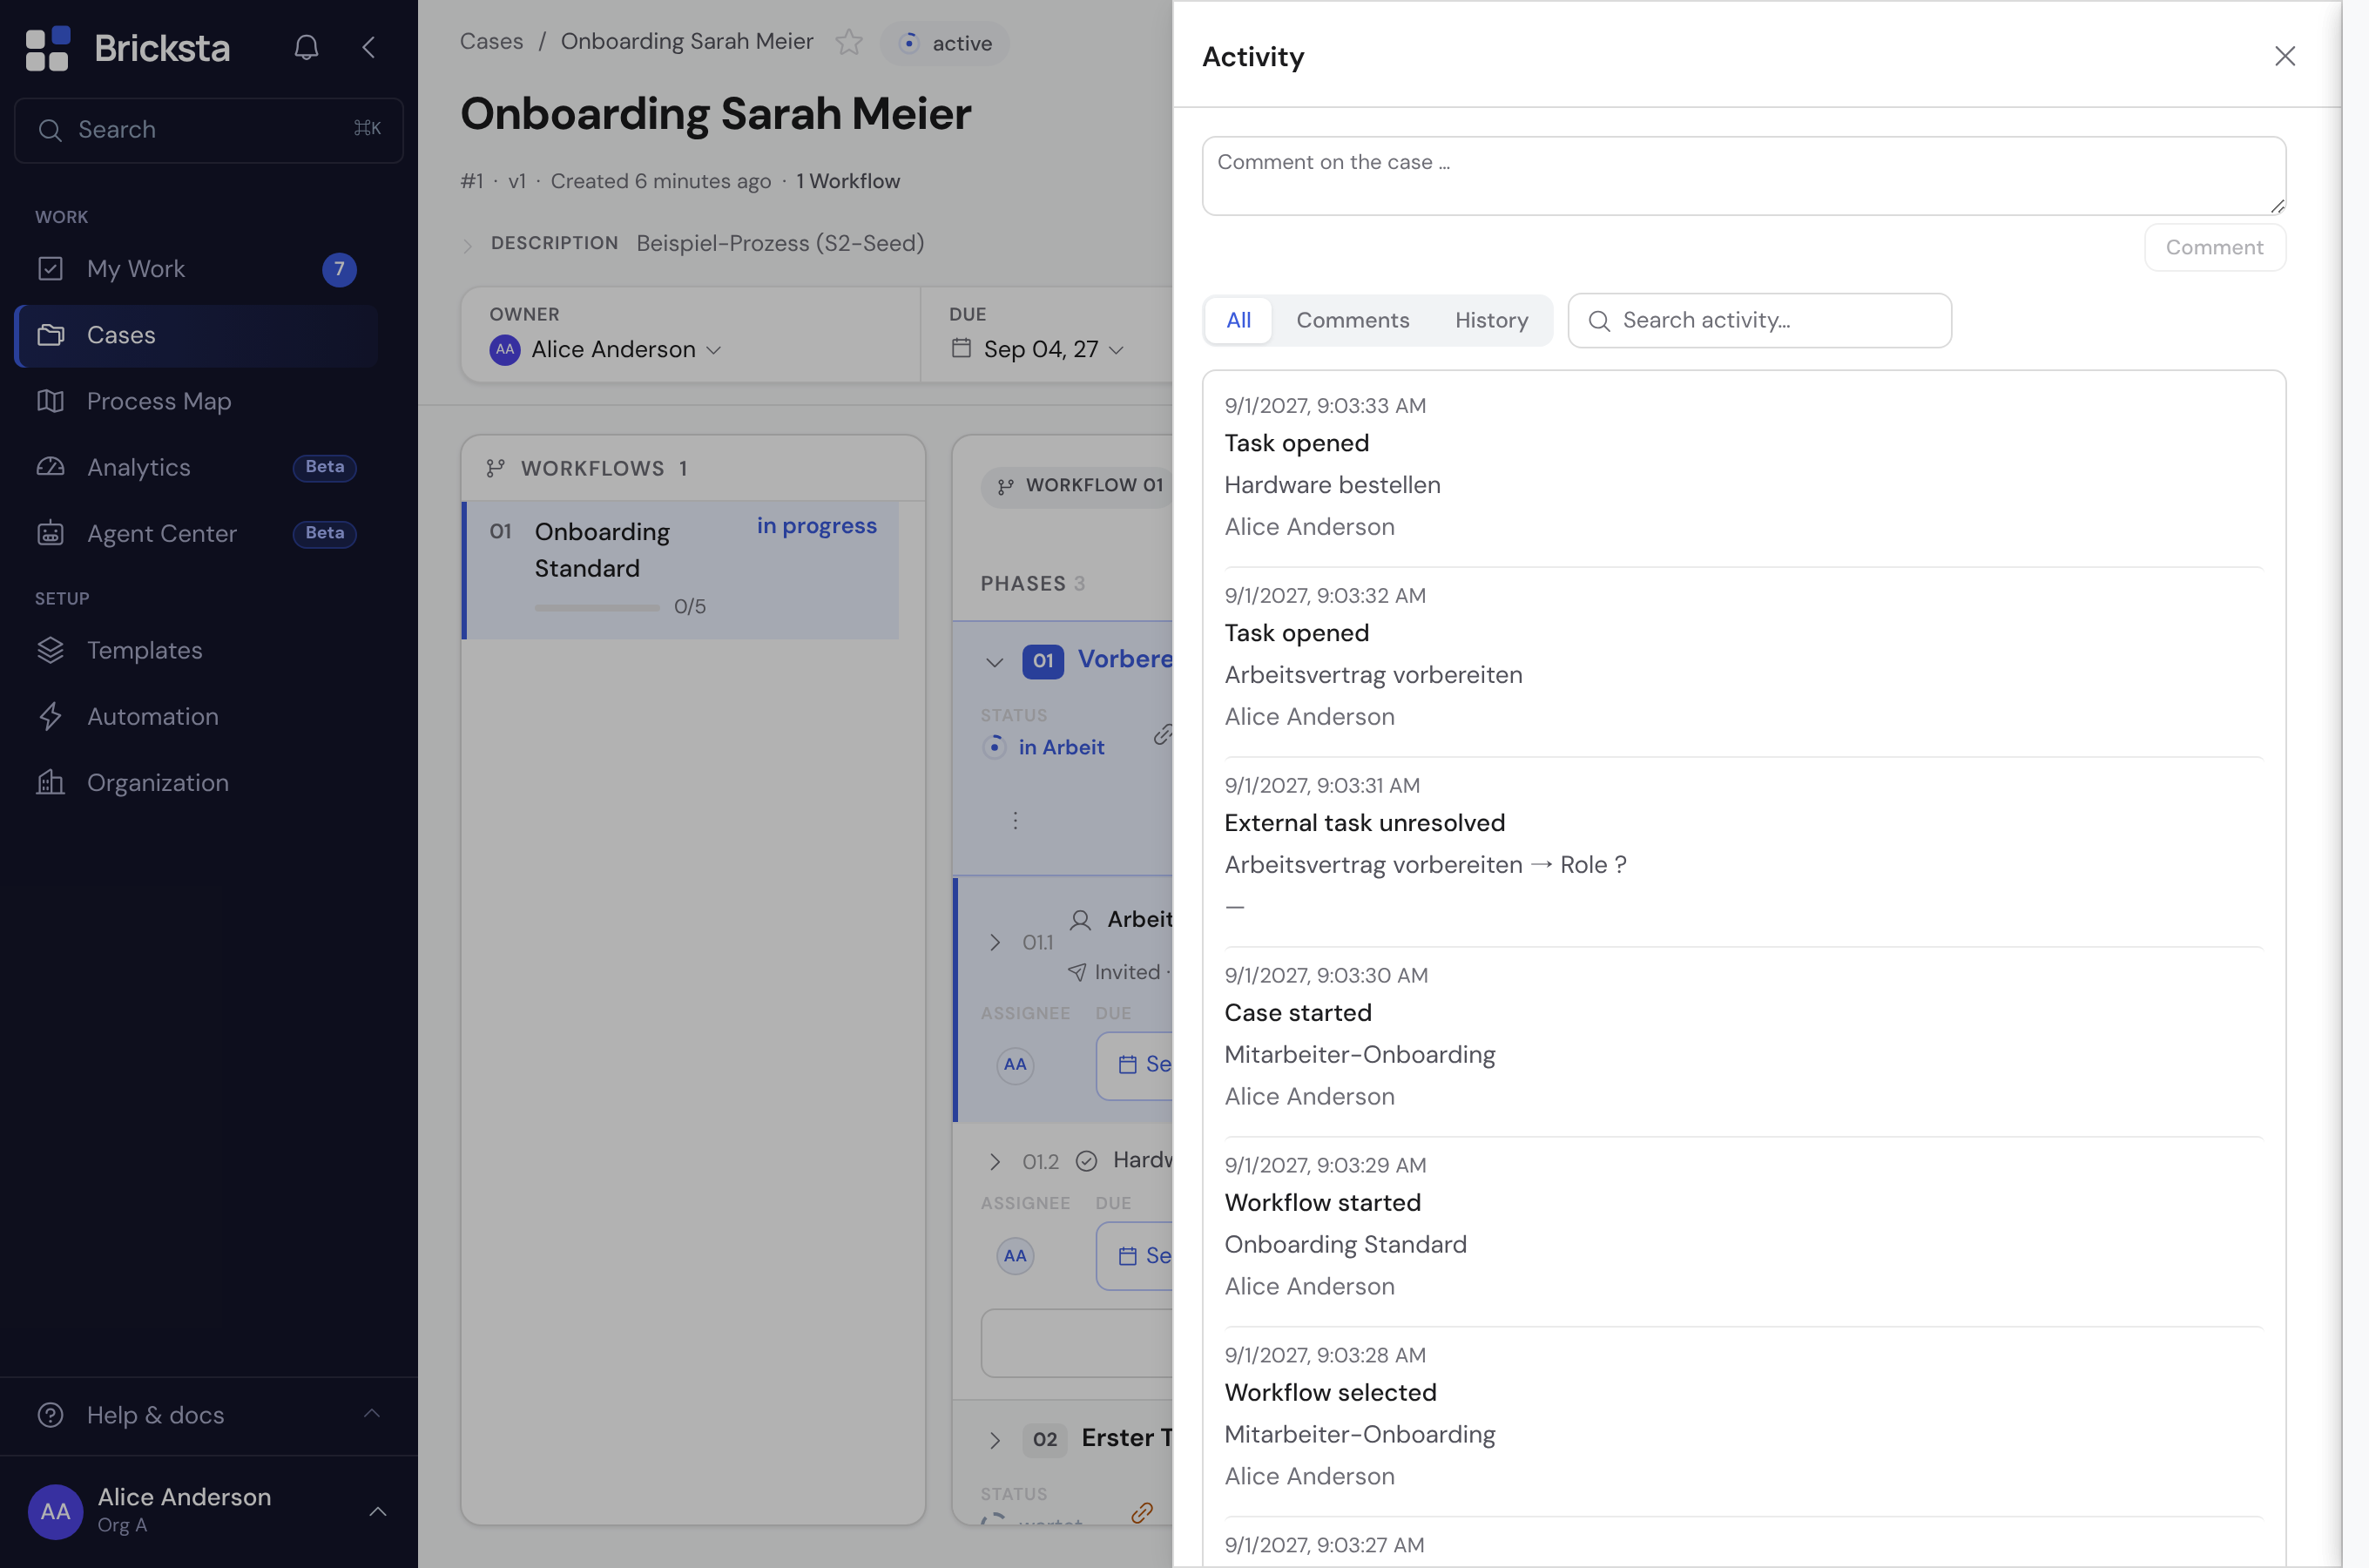Go back to Cases breadcrumb
The image size is (2369, 1568).
click(x=492, y=42)
